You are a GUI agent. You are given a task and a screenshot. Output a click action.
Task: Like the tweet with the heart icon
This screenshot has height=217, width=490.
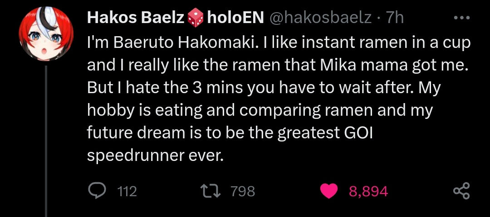tap(329, 191)
